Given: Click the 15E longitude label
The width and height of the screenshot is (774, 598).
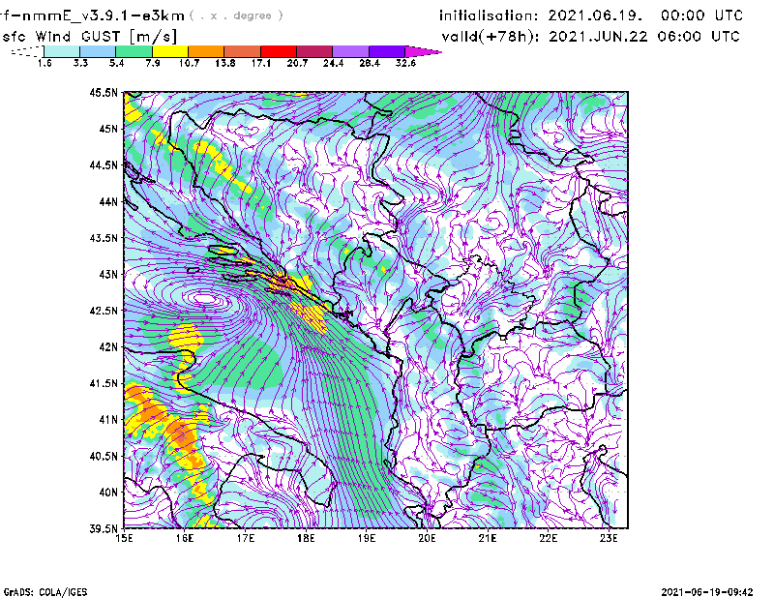Looking at the screenshot, I should pyautogui.click(x=124, y=538).
